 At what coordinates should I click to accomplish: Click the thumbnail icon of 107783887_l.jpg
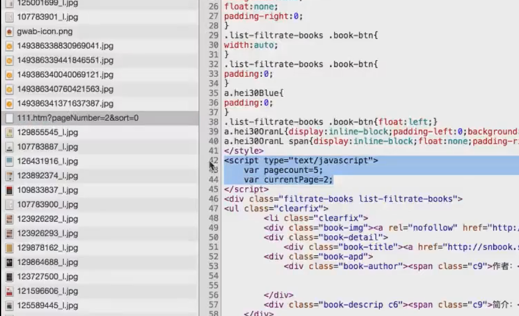(10, 147)
